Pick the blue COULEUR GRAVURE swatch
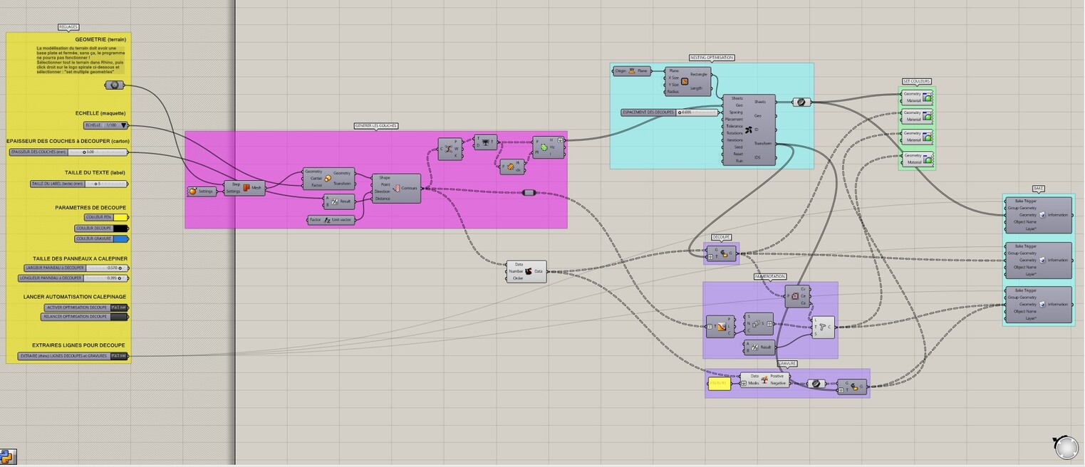The width and height of the screenshot is (1085, 467). [120, 239]
